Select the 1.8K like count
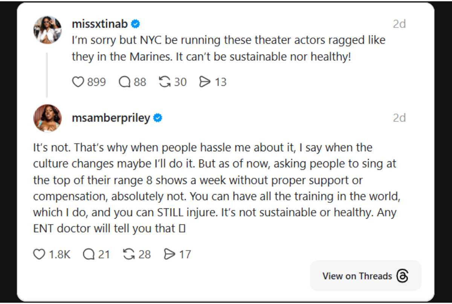Viewport: 452px width, 304px height. point(59,254)
